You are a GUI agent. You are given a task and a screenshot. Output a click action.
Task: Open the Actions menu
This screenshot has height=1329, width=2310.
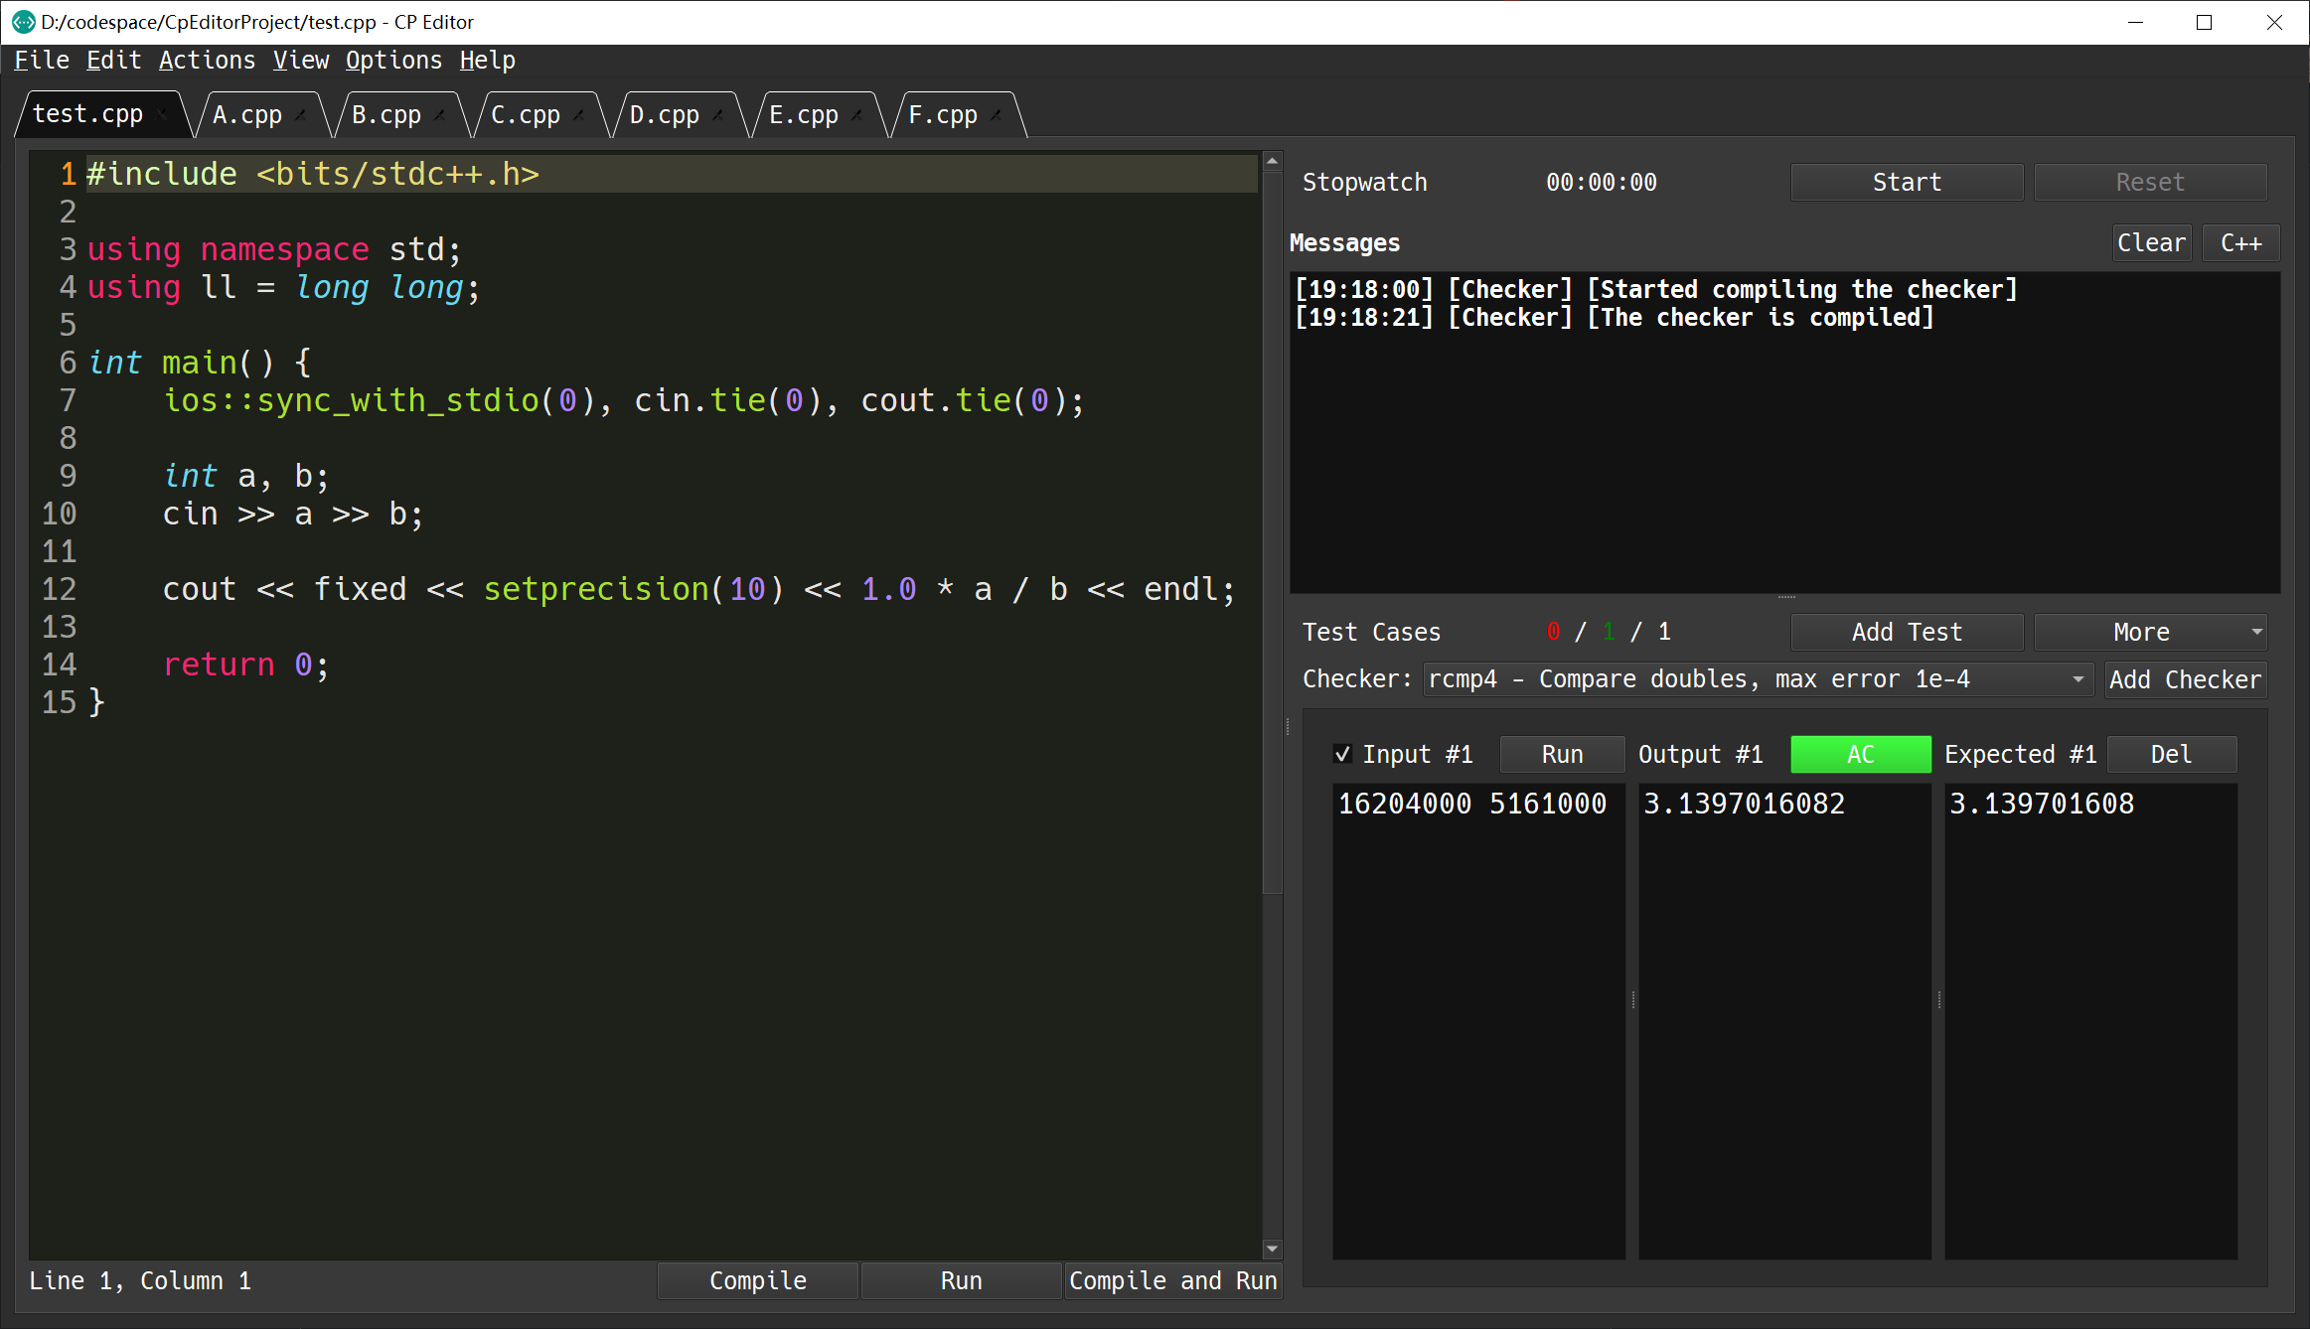(207, 60)
